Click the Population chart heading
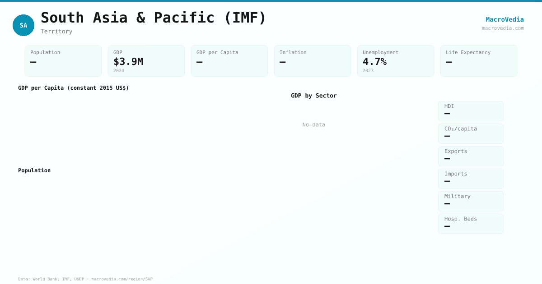 coord(34,170)
